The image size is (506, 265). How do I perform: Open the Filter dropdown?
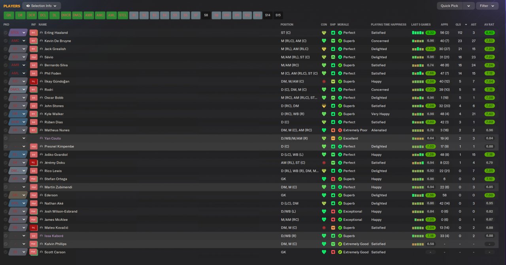[x=487, y=6]
